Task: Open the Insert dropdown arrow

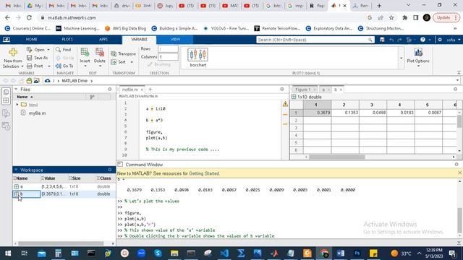Action: [85, 66]
